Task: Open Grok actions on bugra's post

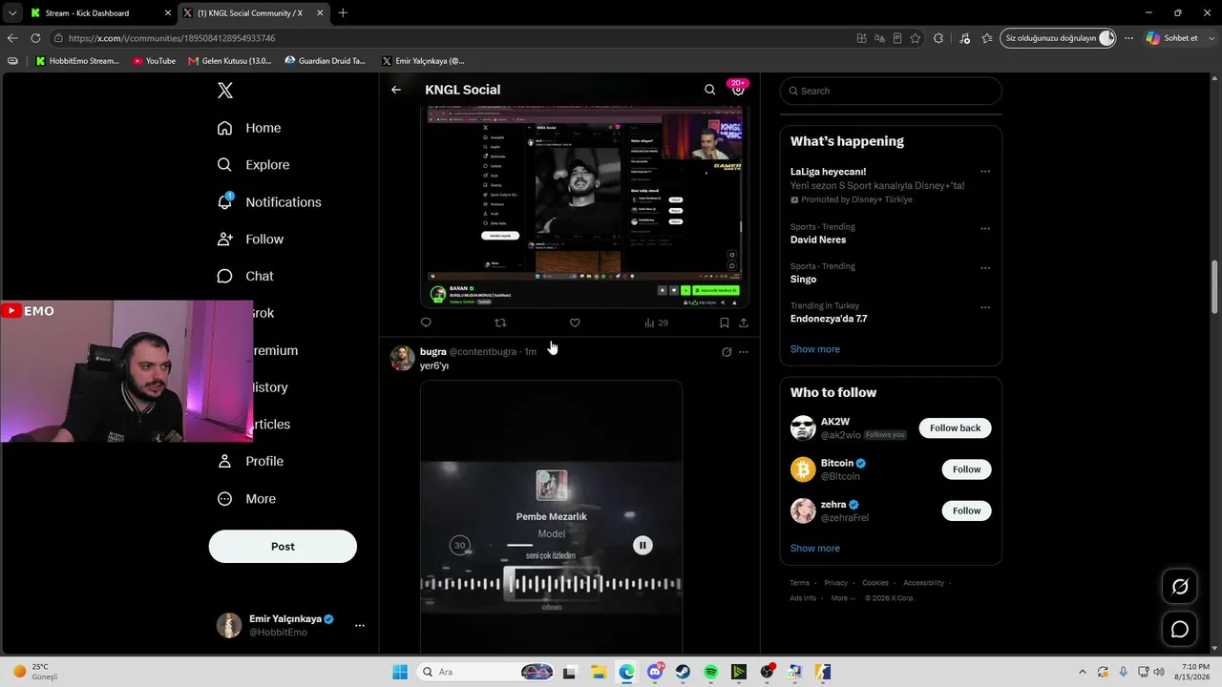Action: (727, 352)
